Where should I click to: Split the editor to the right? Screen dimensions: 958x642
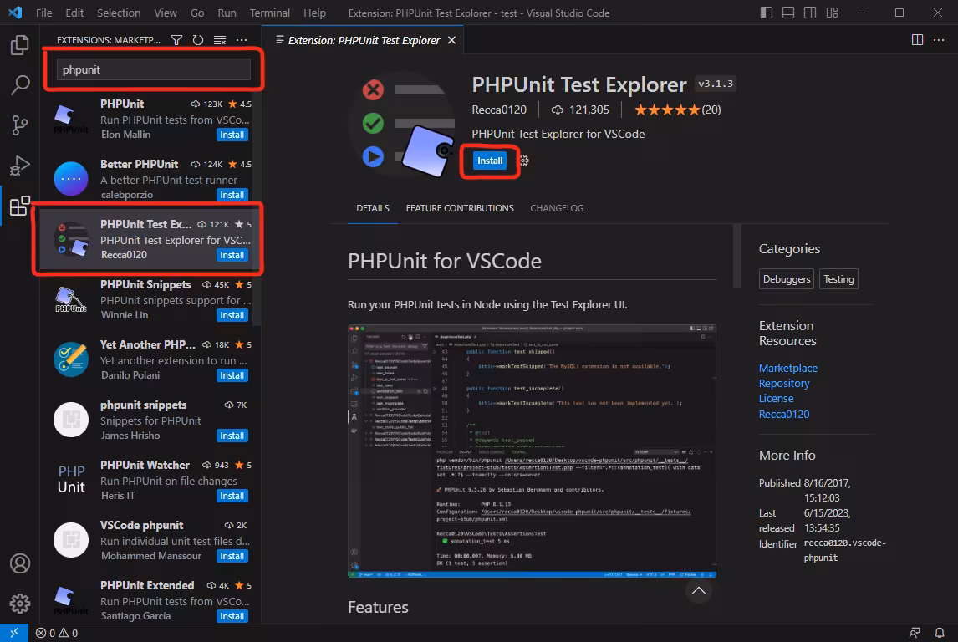pyautogui.click(x=917, y=39)
